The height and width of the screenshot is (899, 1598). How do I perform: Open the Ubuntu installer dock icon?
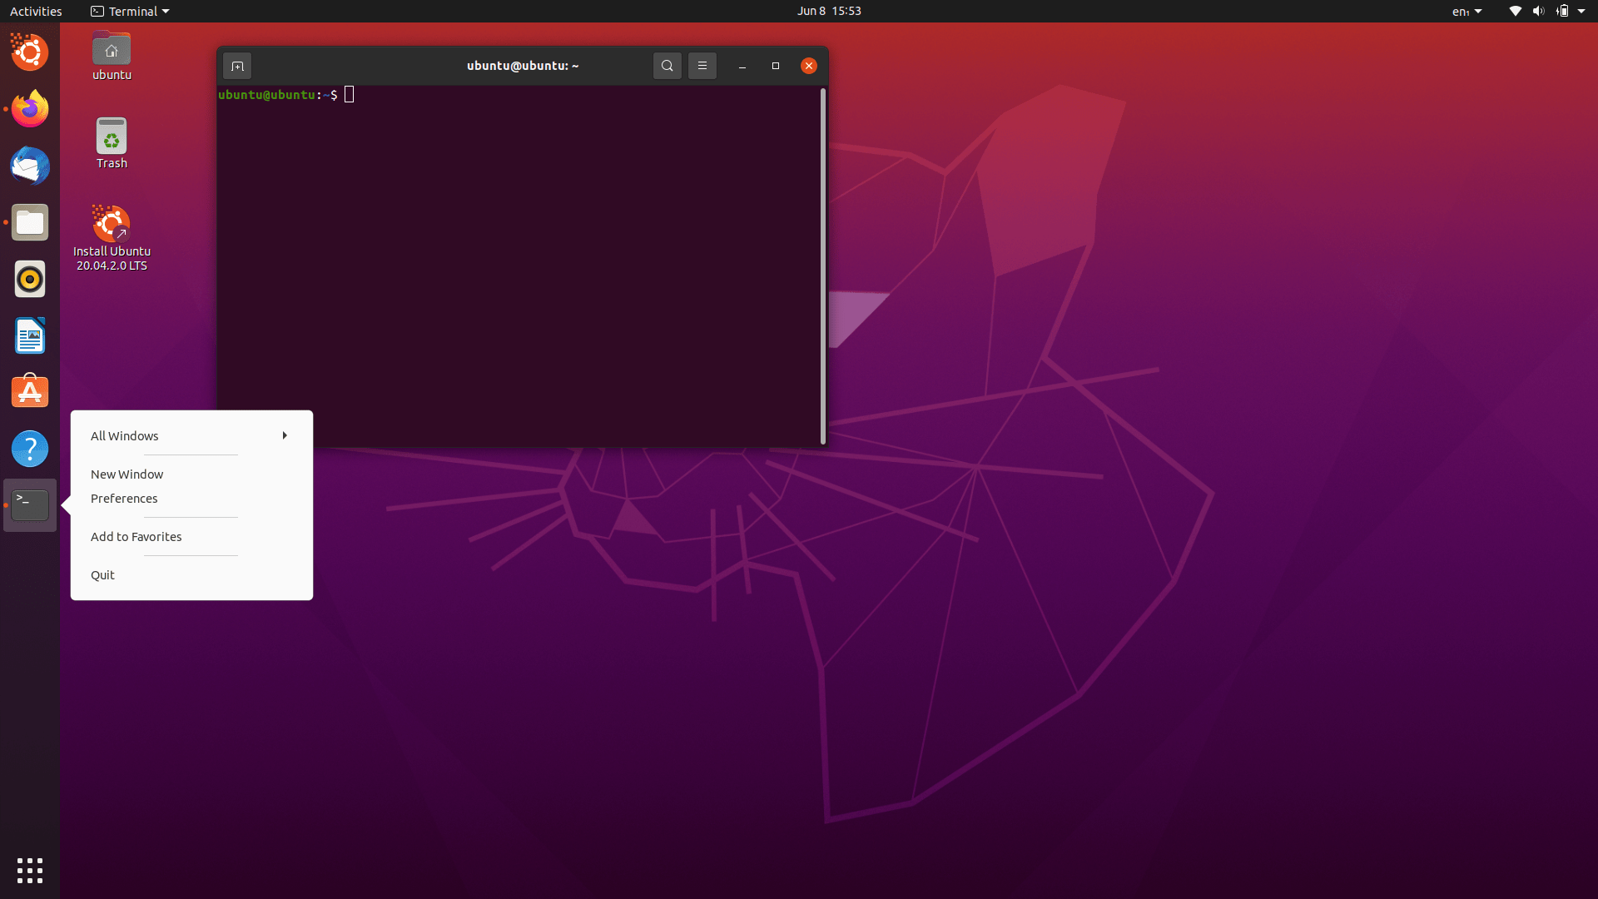(x=30, y=52)
